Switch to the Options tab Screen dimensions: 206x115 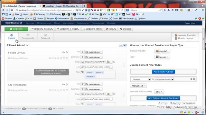pyautogui.click(x=12, y=36)
